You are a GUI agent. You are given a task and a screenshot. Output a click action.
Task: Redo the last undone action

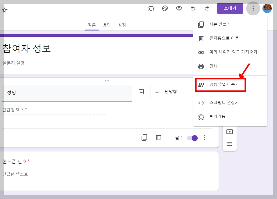(207, 8)
